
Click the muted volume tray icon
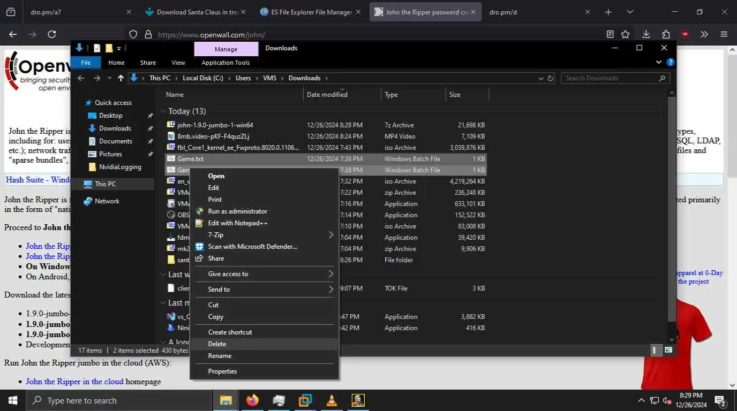point(667,400)
